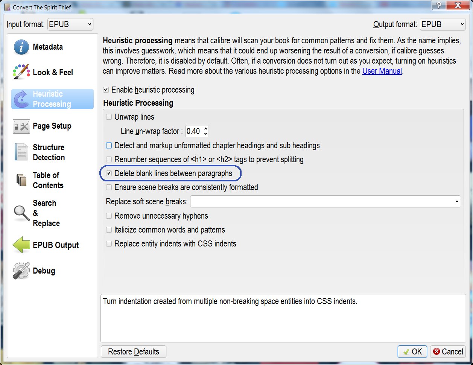Click the Restore Defaults button
Image resolution: width=473 pixels, height=365 pixels.
(134, 351)
